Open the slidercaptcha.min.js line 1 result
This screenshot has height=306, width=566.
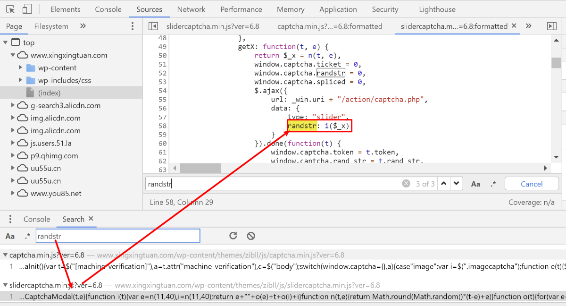click(x=283, y=297)
